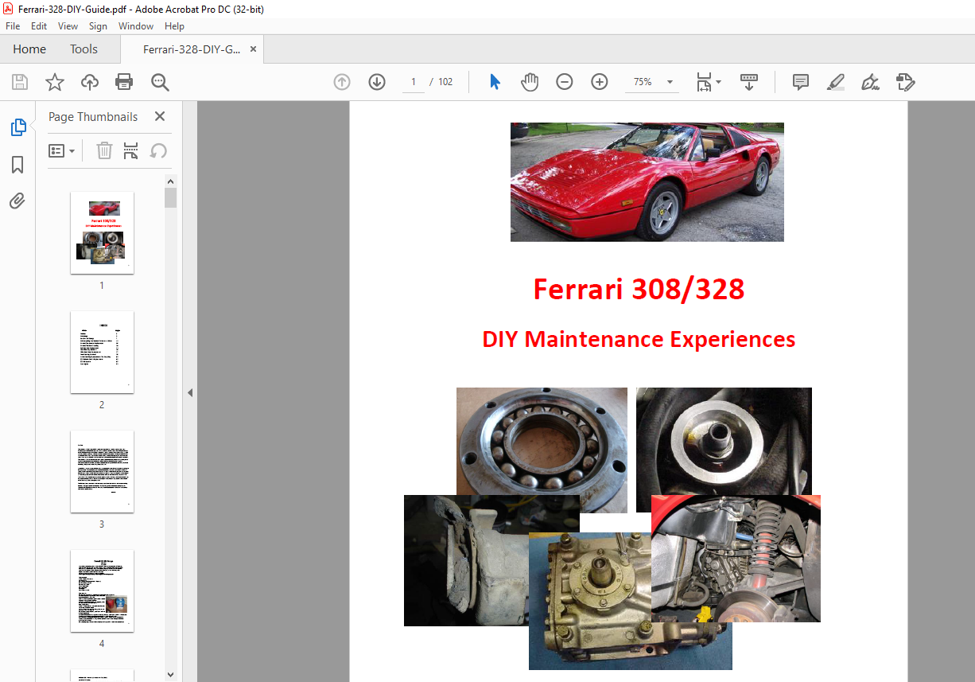Viewport: 975px width, 682px height.
Task: Open the View menu
Action: pyautogui.click(x=68, y=26)
